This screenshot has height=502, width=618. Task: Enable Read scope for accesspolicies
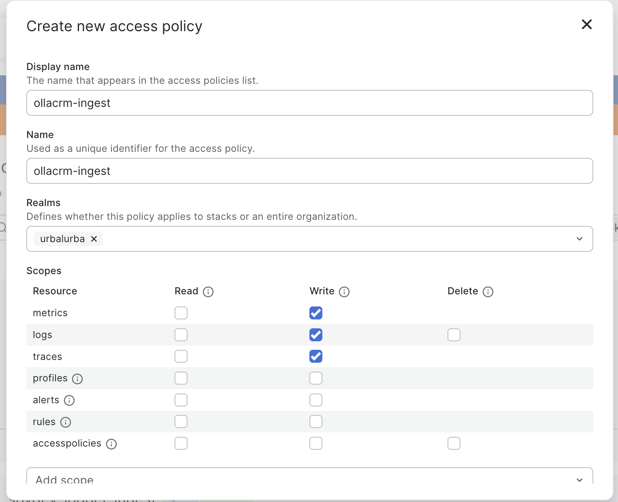tap(181, 443)
